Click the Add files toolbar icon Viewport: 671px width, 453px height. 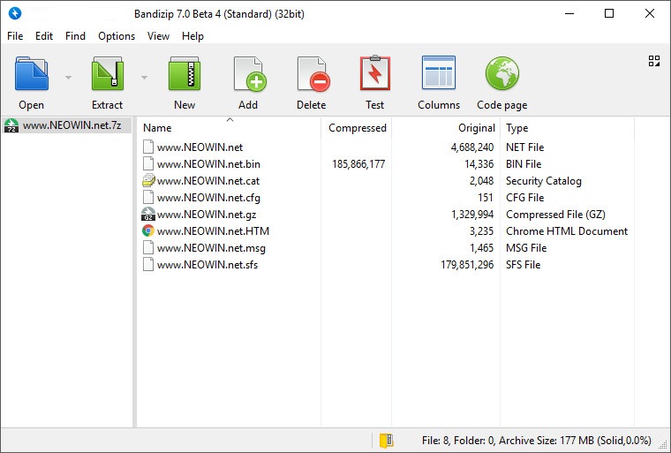250,73
